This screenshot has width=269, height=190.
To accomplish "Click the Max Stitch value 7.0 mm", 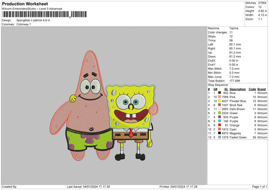I will (x=234, y=69).
